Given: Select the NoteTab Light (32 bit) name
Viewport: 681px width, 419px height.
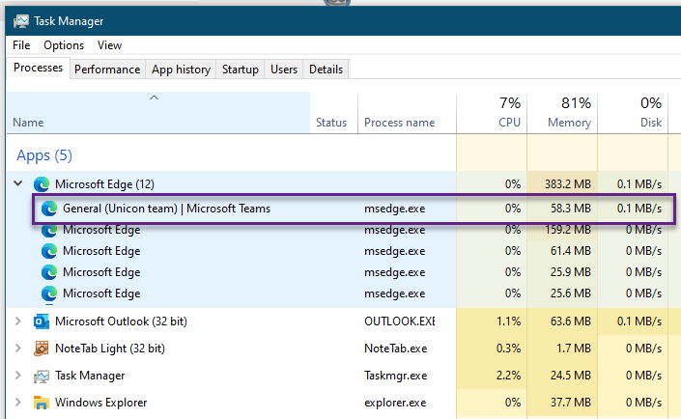Looking at the screenshot, I should click(110, 349).
